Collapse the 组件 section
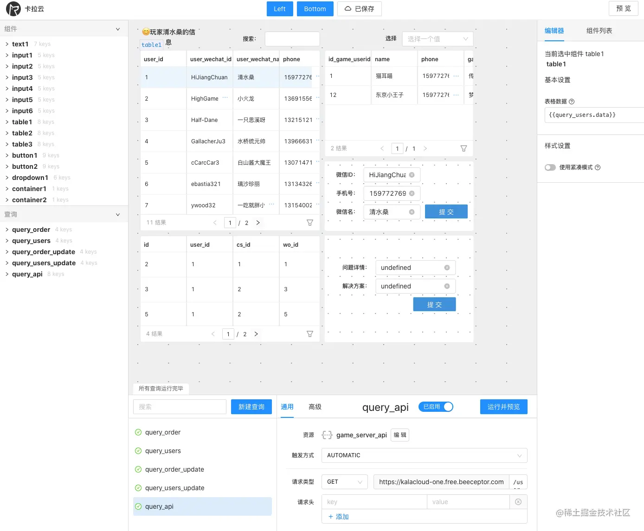Viewport: 644px width, 531px height. point(118,29)
